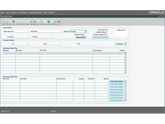The image size is (165, 124).
Task: Click the Save toolbar icon
Action: [10, 21]
